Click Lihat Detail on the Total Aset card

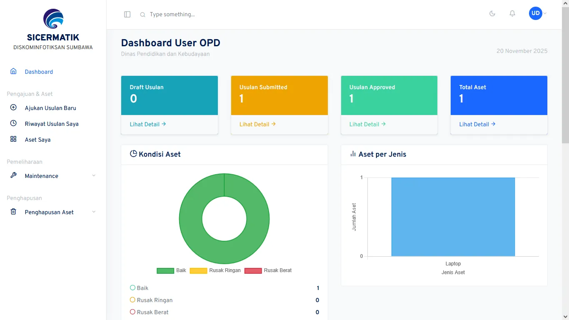477,124
